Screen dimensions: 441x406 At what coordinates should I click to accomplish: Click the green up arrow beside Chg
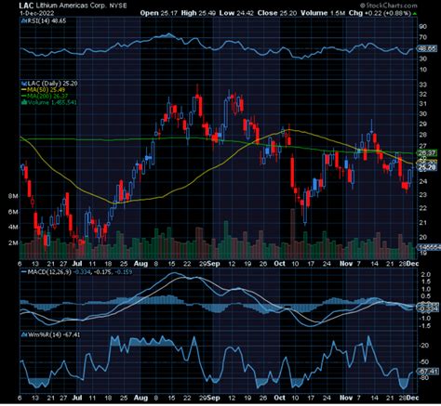point(415,13)
